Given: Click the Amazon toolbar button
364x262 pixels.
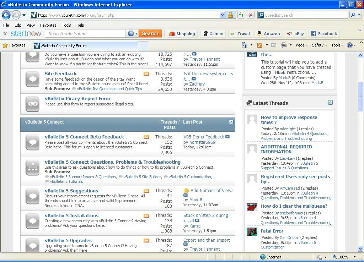Looking at the screenshot, I should pos(269,34).
